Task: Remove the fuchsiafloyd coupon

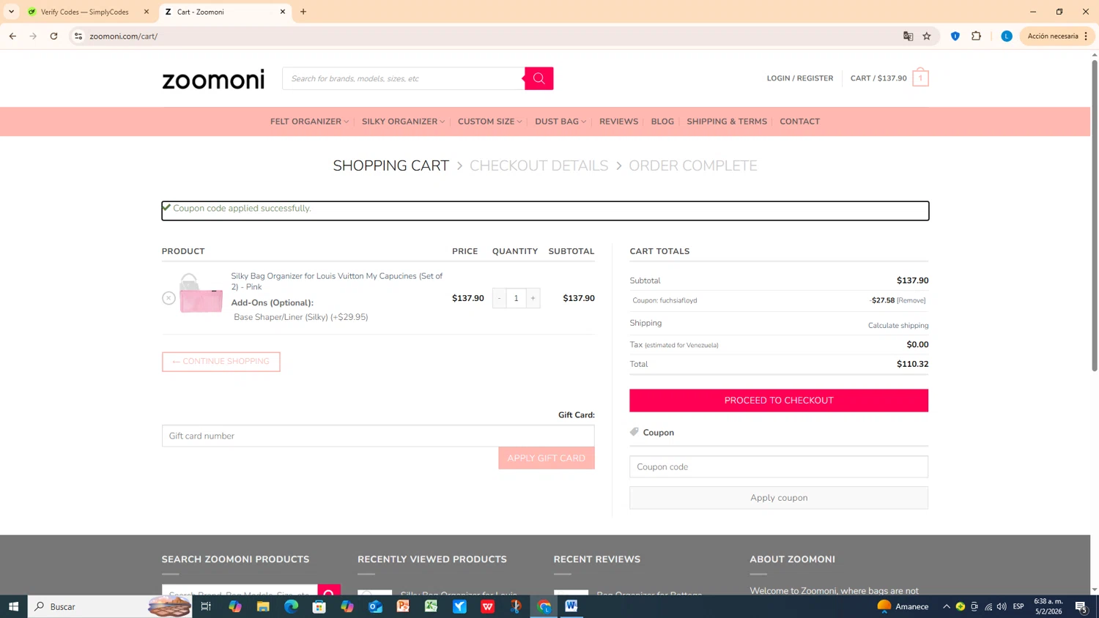Action: 911,300
